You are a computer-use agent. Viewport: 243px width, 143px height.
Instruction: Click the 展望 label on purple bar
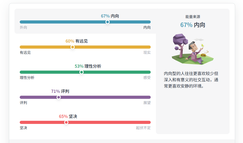(x=147, y=103)
